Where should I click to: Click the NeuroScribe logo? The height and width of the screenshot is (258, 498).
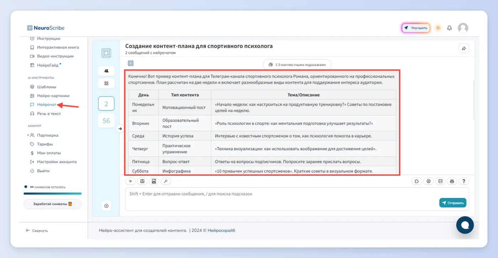(x=46, y=28)
